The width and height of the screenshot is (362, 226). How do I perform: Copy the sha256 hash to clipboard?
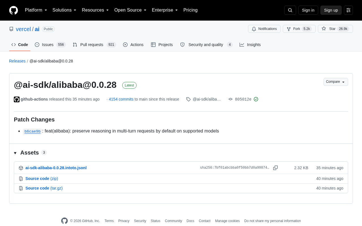pos(275,168)
